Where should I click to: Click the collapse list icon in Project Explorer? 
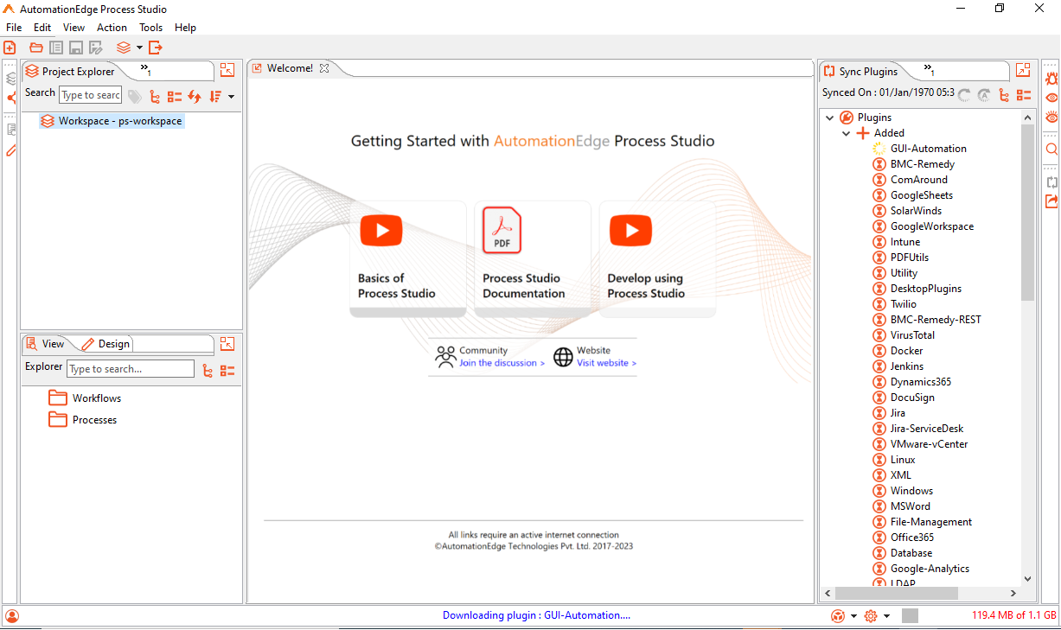(175, 97)
